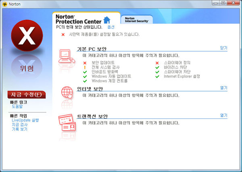Select the 보안 업데이트 item text
242x172 pixels.
click(103, 63)
